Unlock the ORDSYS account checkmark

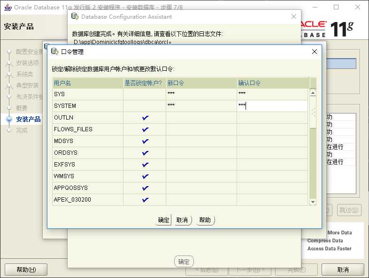pyautogui.click(x=145, y=153)
